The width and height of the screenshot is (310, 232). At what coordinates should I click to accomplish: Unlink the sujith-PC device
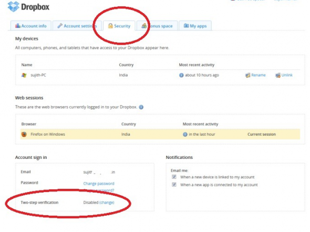click(287, 75)
